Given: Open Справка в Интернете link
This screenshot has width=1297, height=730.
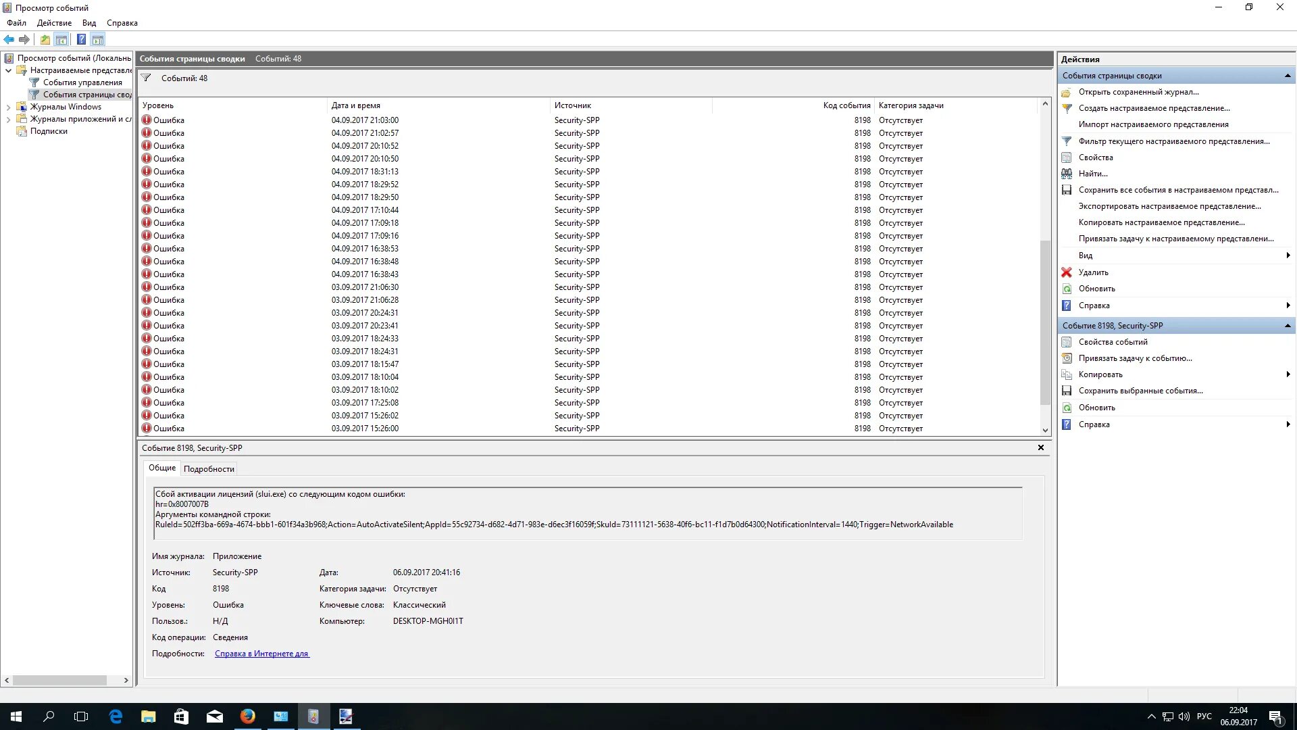Looking at the screenshot, I should (261, 654).
